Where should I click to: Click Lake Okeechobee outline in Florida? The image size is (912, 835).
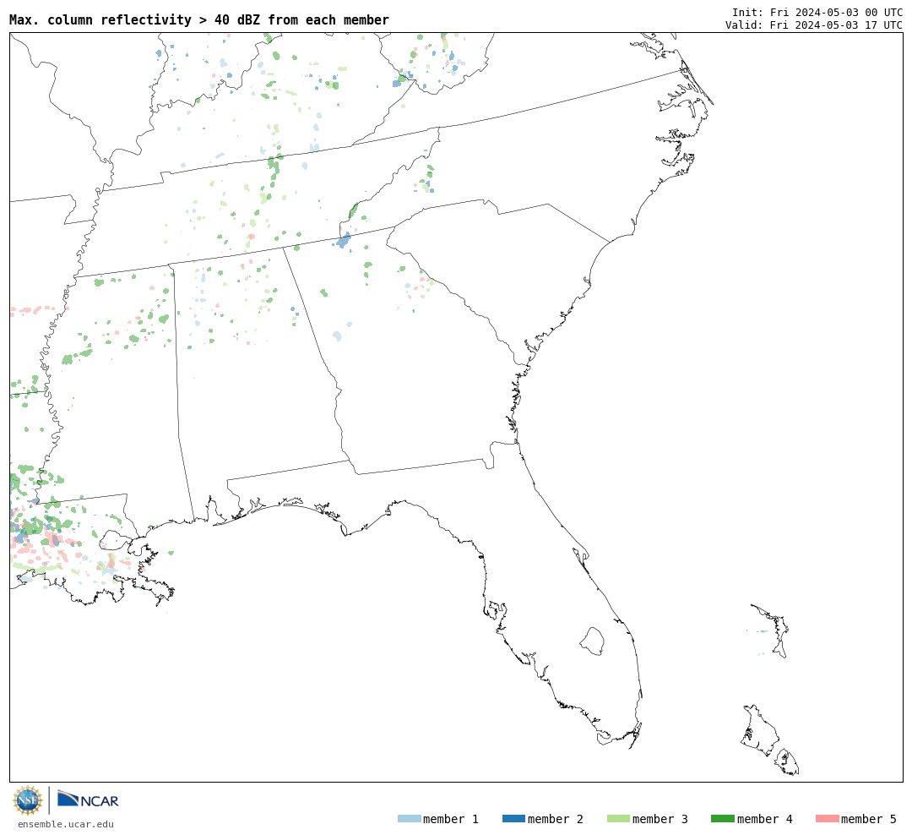click(x=592, y=641)
